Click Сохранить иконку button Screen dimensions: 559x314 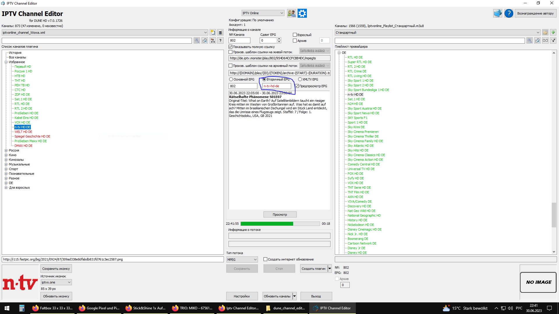pos(56,269)
